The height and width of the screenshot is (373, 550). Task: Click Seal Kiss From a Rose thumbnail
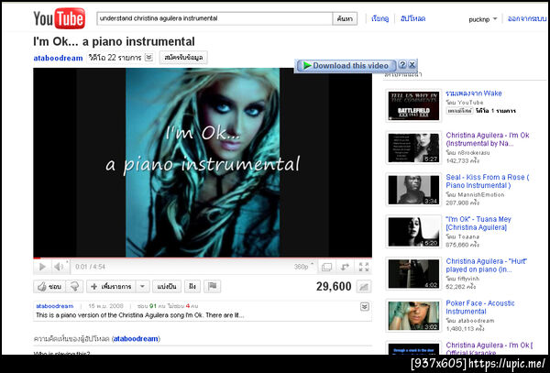coord(413,190)
